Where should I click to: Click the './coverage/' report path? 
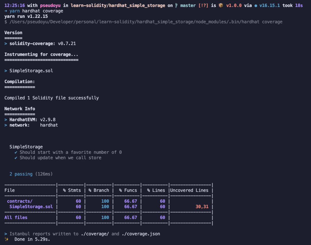(x=95, y=234)
